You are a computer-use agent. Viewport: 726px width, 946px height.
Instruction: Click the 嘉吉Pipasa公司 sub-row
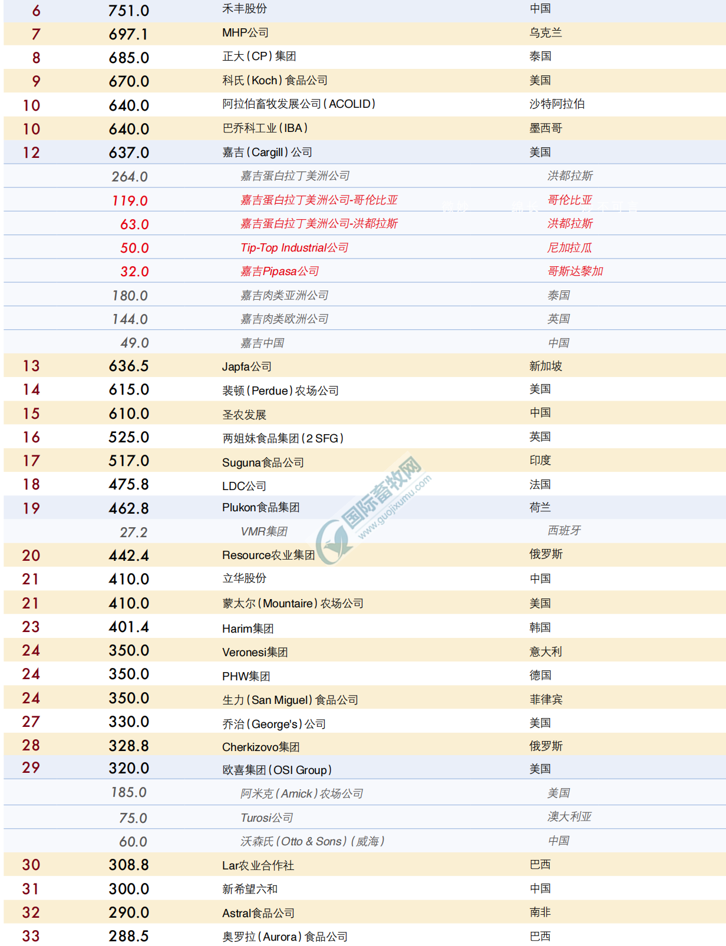(x=279, y=272)
